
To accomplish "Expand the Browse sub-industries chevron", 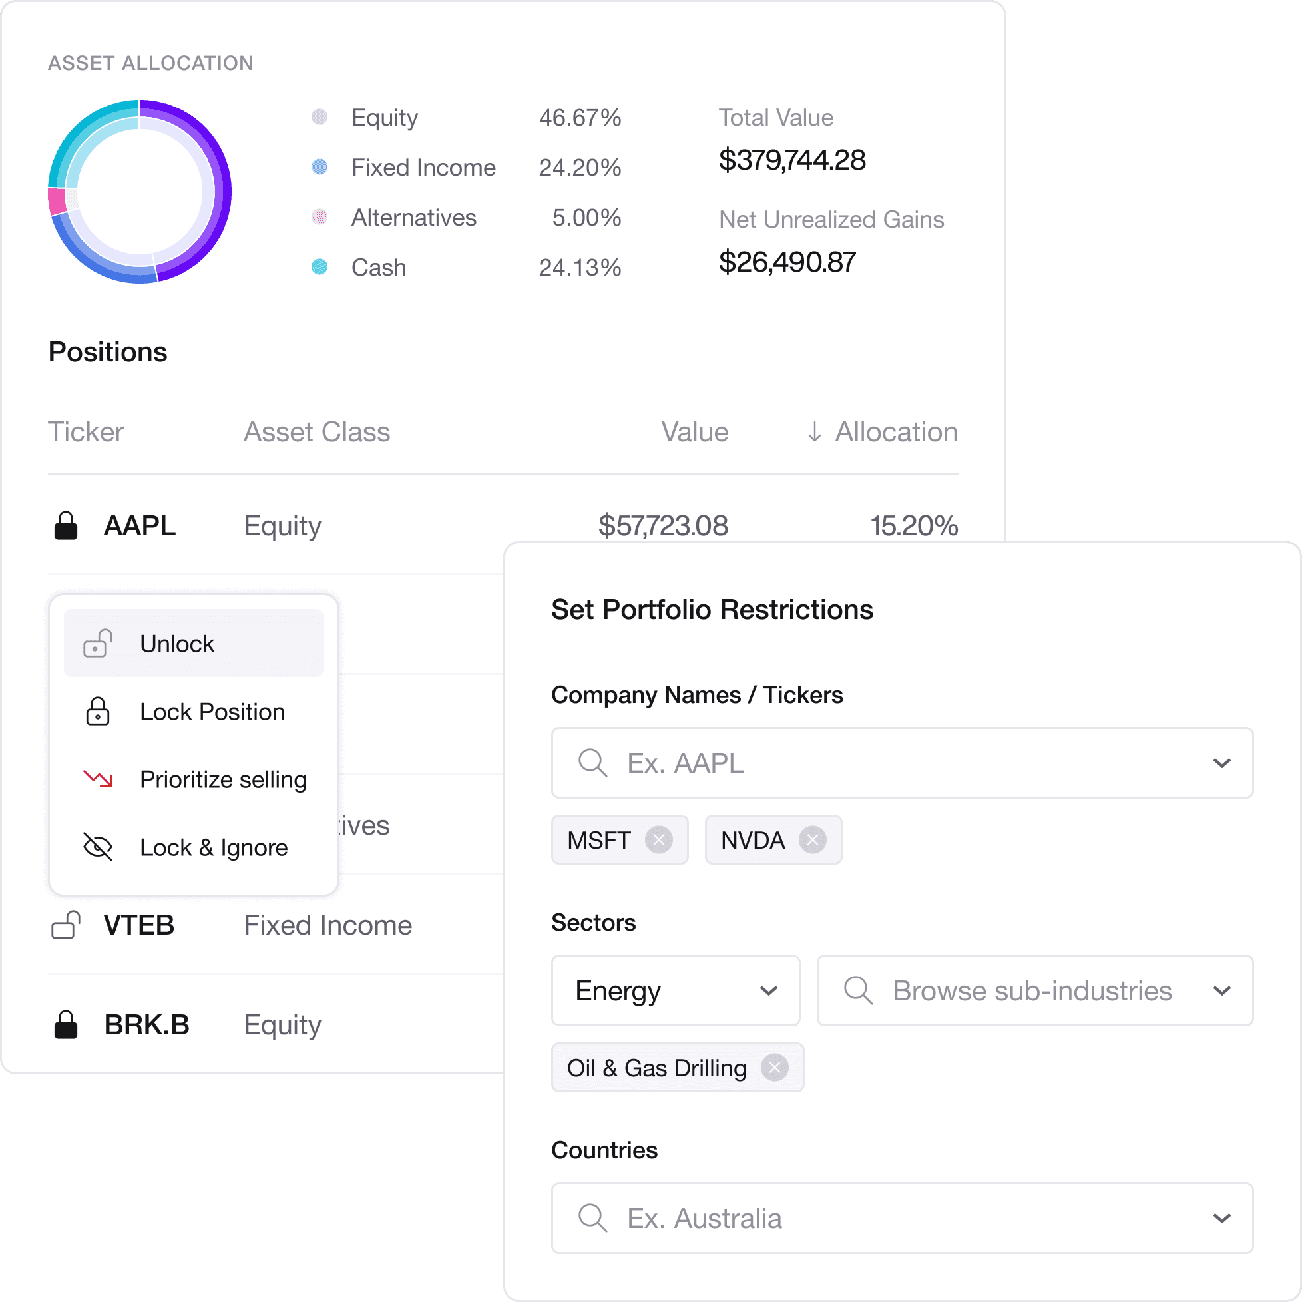I will 1222,990.
